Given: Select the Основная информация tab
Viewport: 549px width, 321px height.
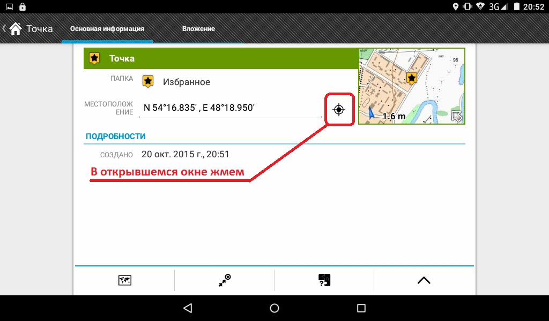Looking at the screenshot, I should (x=107, y=29).
